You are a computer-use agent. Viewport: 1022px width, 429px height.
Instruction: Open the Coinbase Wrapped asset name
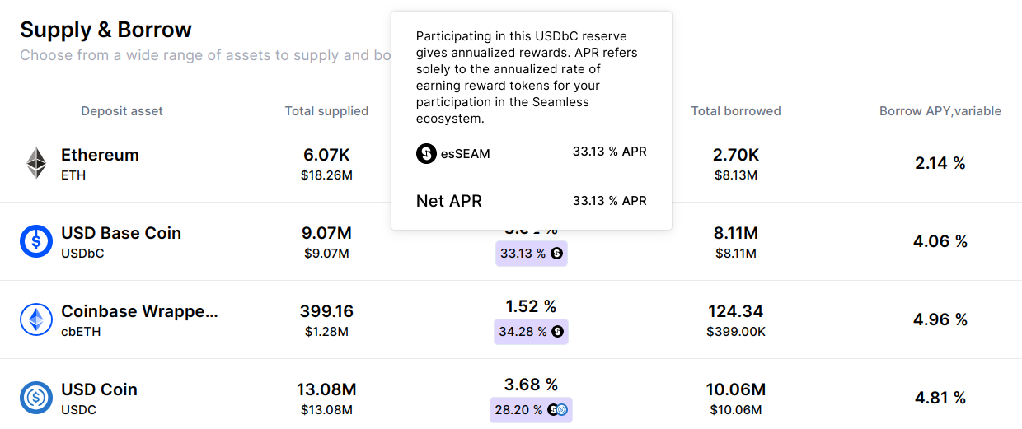pyautogui.click(x=139, y=311)
